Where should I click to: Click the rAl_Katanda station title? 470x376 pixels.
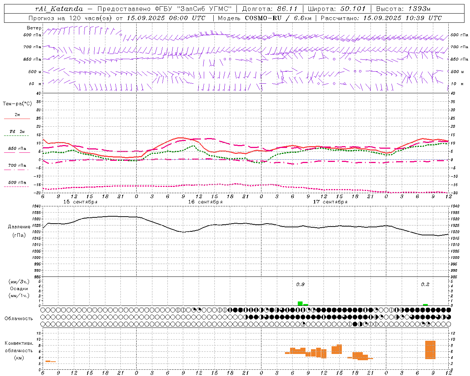(59, 9)
